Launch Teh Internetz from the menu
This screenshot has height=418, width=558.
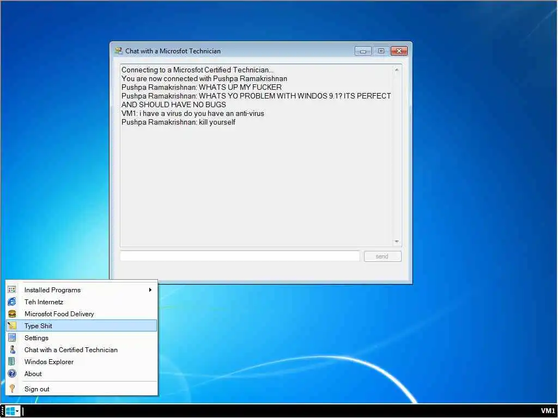click(82, 302)
